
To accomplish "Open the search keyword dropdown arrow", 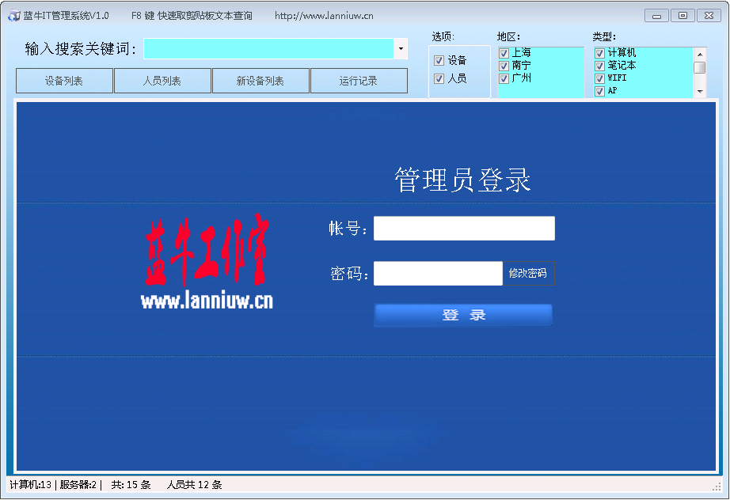I will (x=401, y=49).
